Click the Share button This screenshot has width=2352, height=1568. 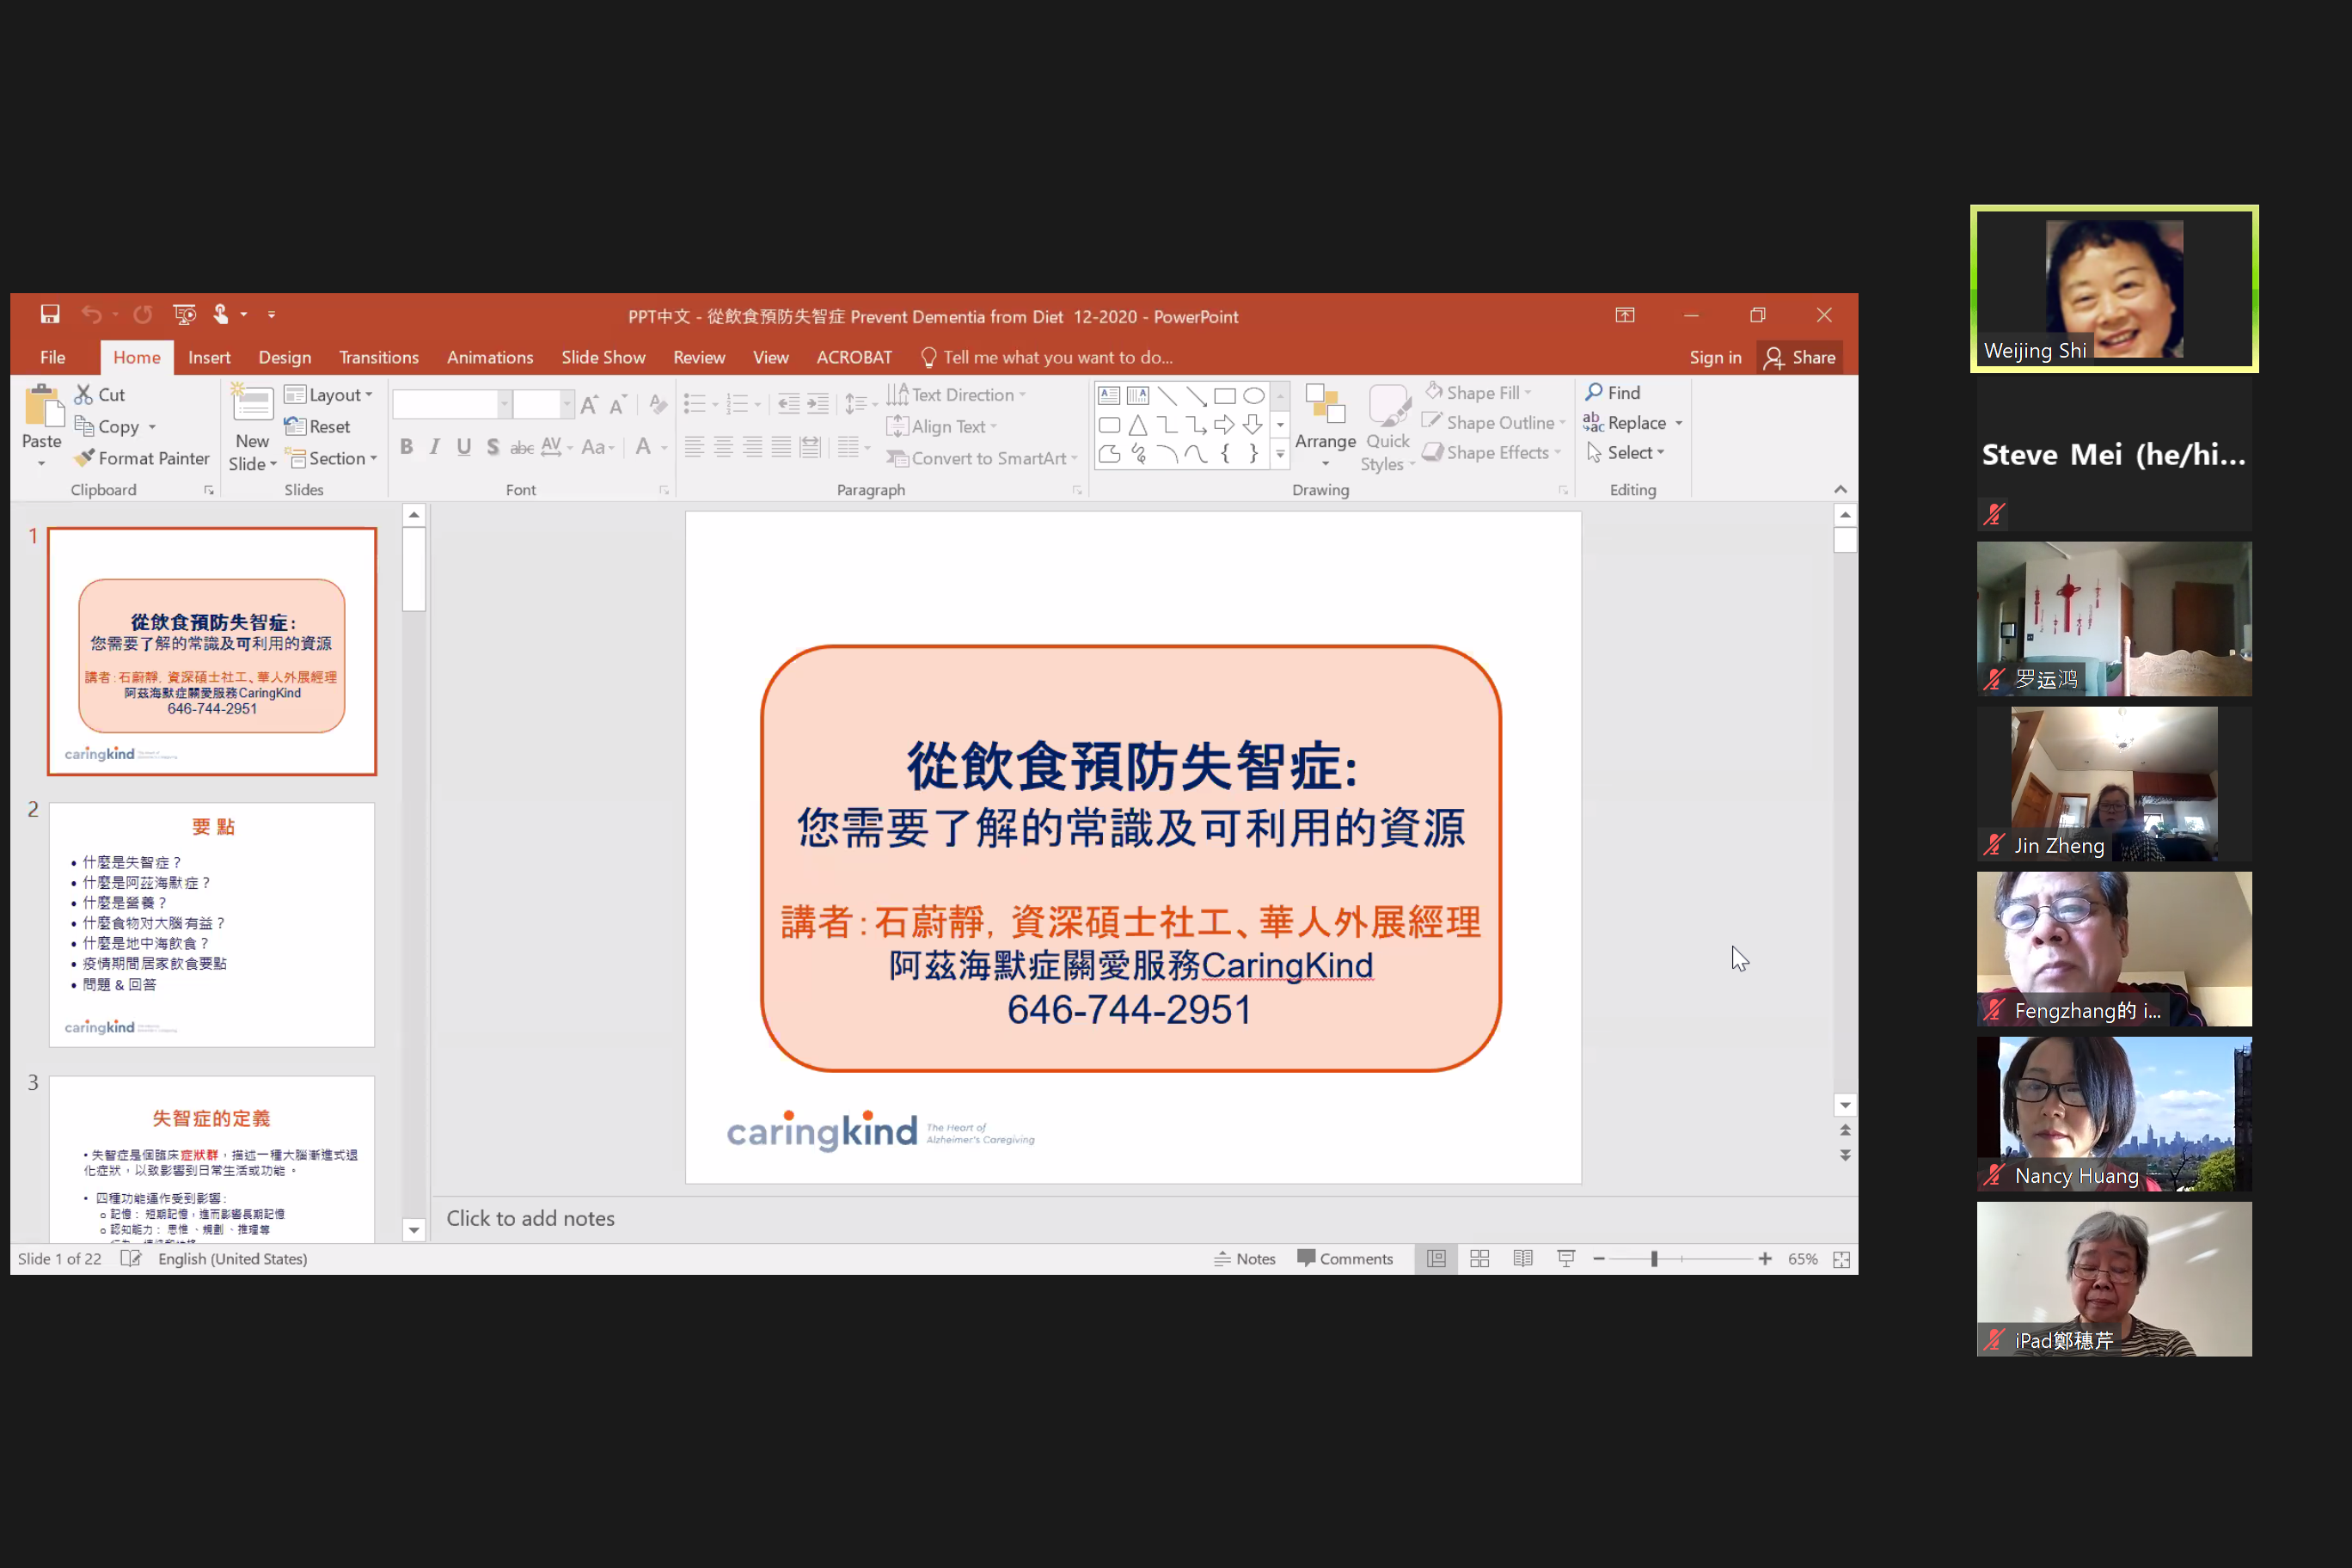[x=1800, y=357]
